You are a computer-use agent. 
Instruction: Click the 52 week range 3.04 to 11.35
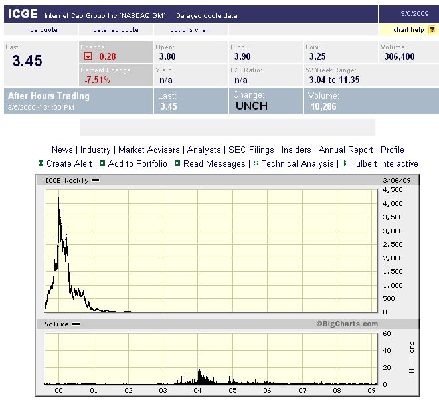[x=334, y=80]
